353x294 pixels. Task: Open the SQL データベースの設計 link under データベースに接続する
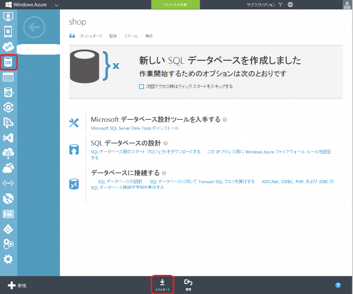(120, 182)
